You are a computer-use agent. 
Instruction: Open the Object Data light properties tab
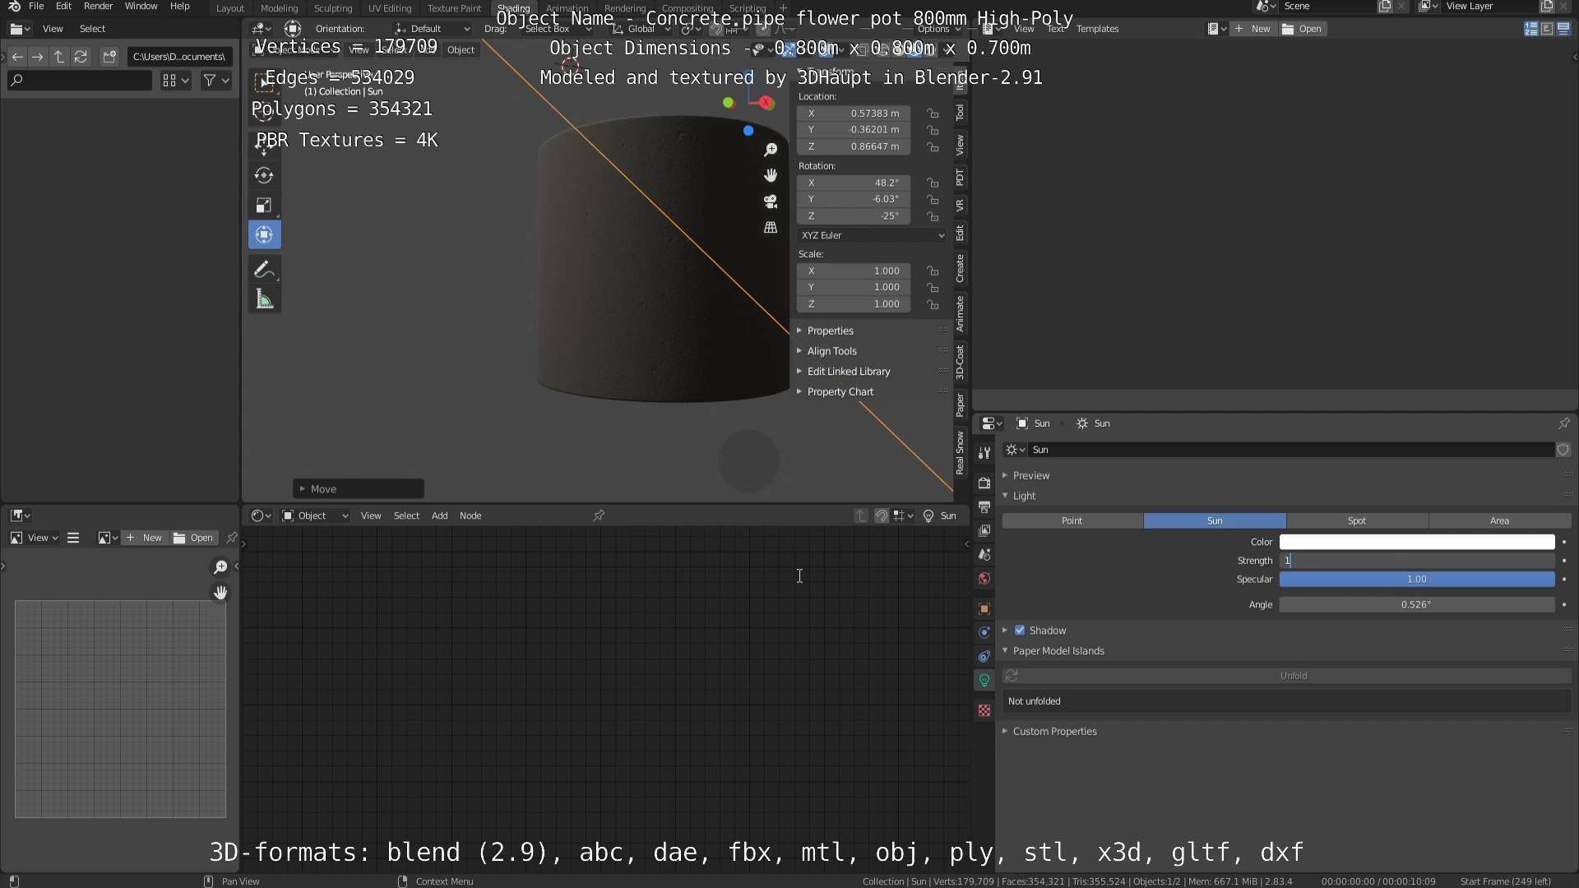tap(984, 680)
